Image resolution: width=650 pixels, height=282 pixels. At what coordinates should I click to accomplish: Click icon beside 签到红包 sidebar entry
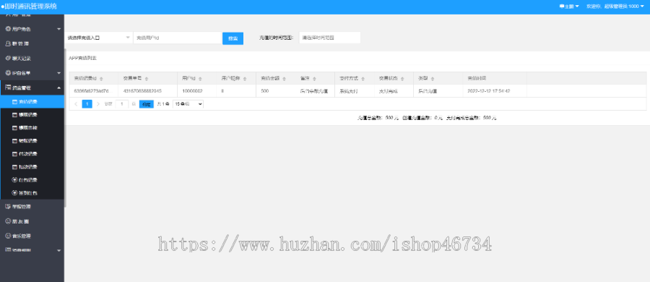coord(14,193)
